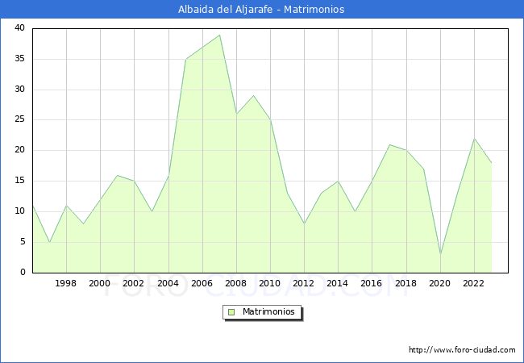Click the 2022 data point at 22

(x=474, y=139)
